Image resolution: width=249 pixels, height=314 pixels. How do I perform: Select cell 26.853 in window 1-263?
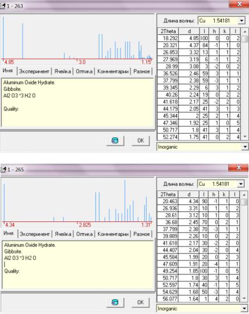click(x=168, y=52)
